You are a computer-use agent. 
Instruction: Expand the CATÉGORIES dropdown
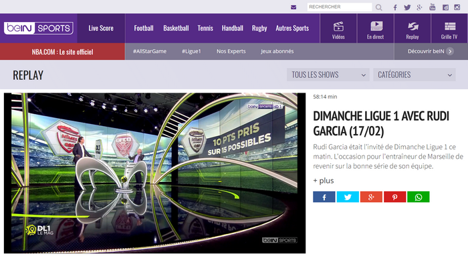click(x=415, y=75)
